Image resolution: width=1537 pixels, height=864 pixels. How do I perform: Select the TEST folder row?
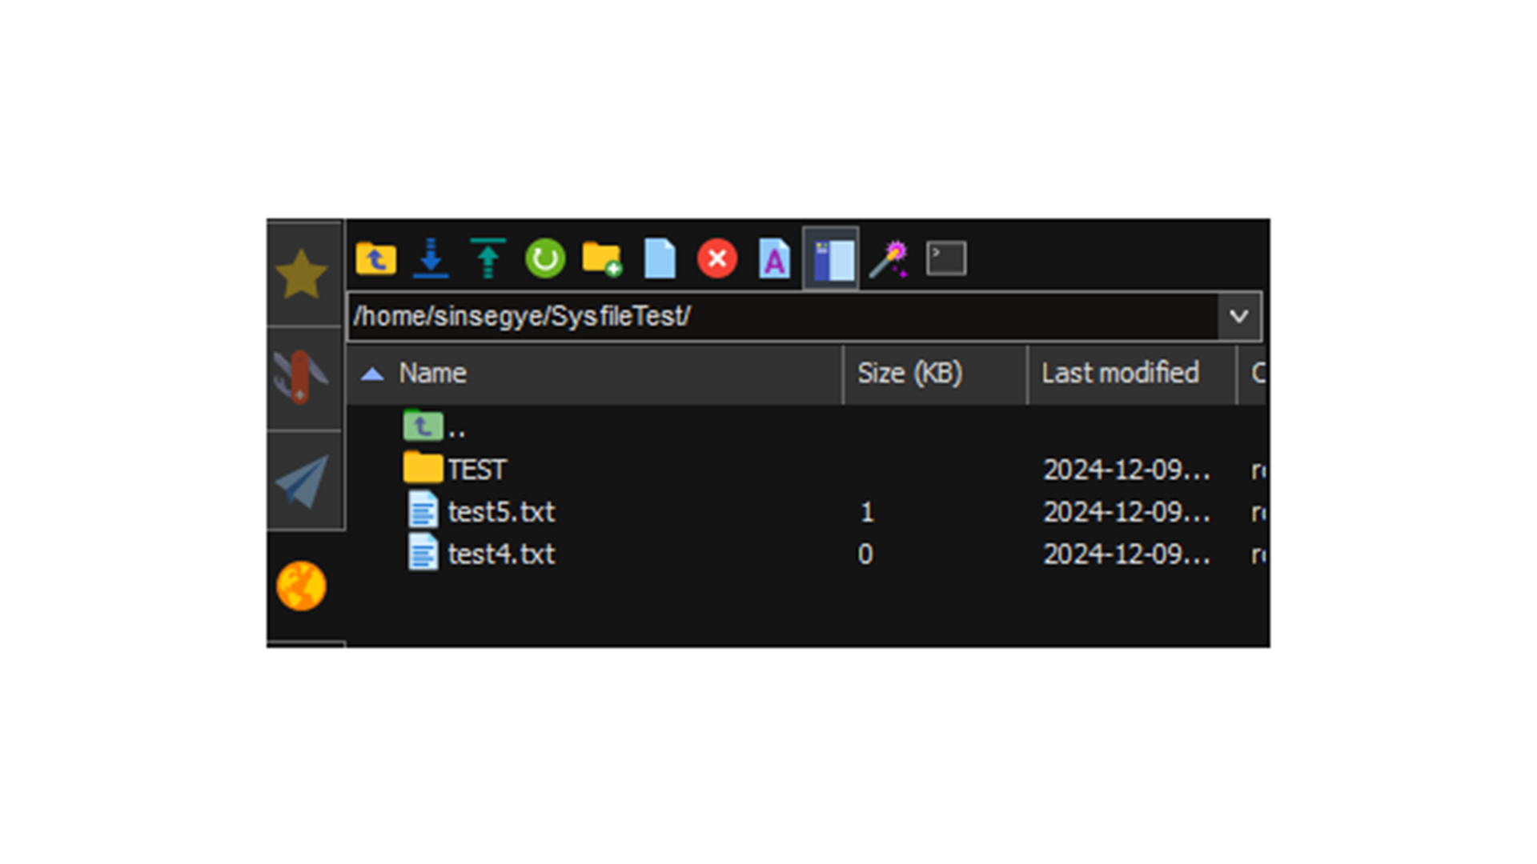click(477, 470)
